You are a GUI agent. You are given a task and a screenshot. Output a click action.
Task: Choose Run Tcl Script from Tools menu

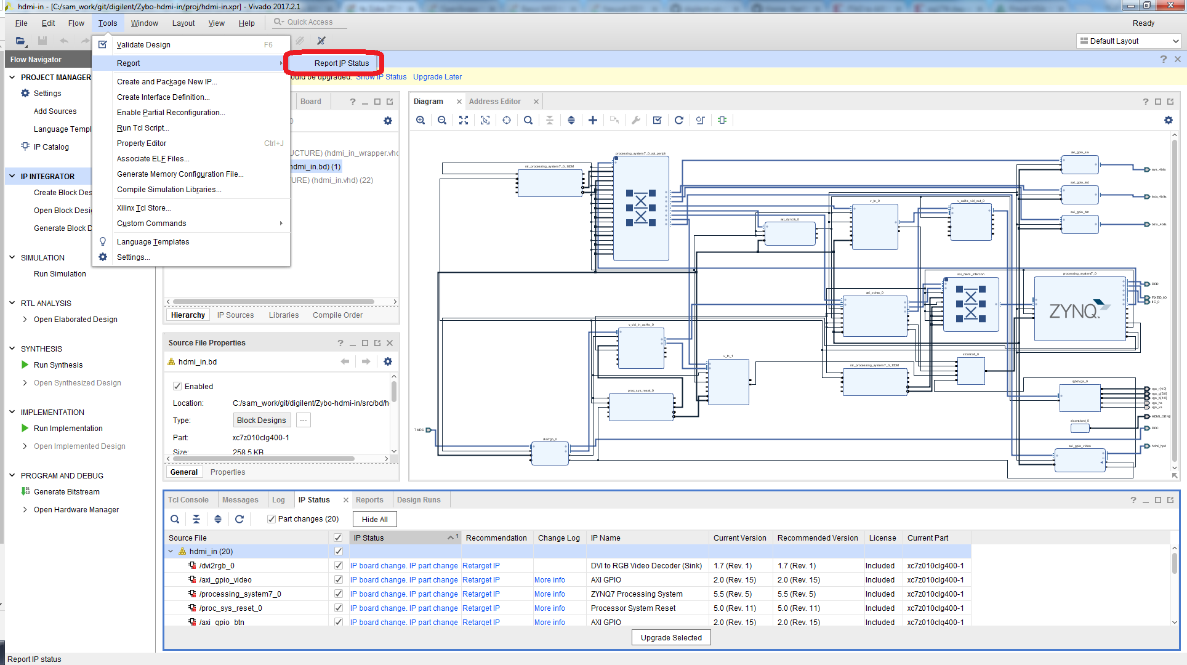tap(143, 128)
